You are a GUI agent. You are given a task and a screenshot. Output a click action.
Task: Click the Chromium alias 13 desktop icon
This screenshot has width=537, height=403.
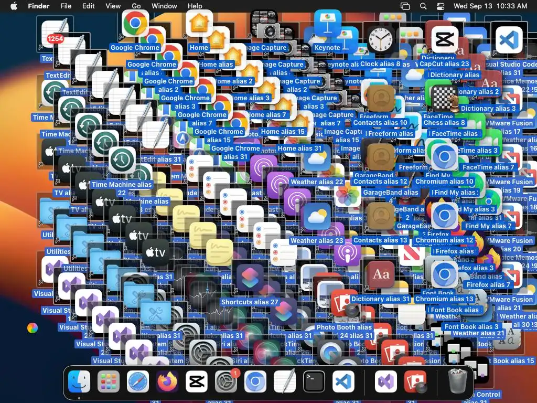tap(444, 275)
